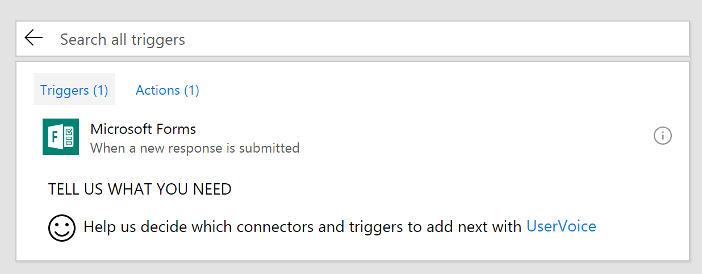This screenshot has height=274, width=702.
Task: Click the (1) count on Triggers tab
Action: coord(100,90)
